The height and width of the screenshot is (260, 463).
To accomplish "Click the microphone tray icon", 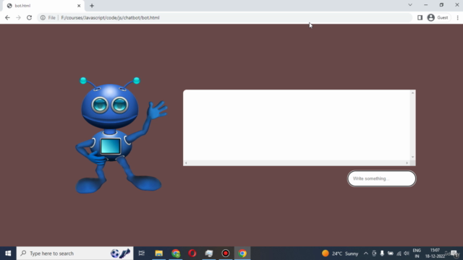I will pyautogui.click(x=382, y=253).
